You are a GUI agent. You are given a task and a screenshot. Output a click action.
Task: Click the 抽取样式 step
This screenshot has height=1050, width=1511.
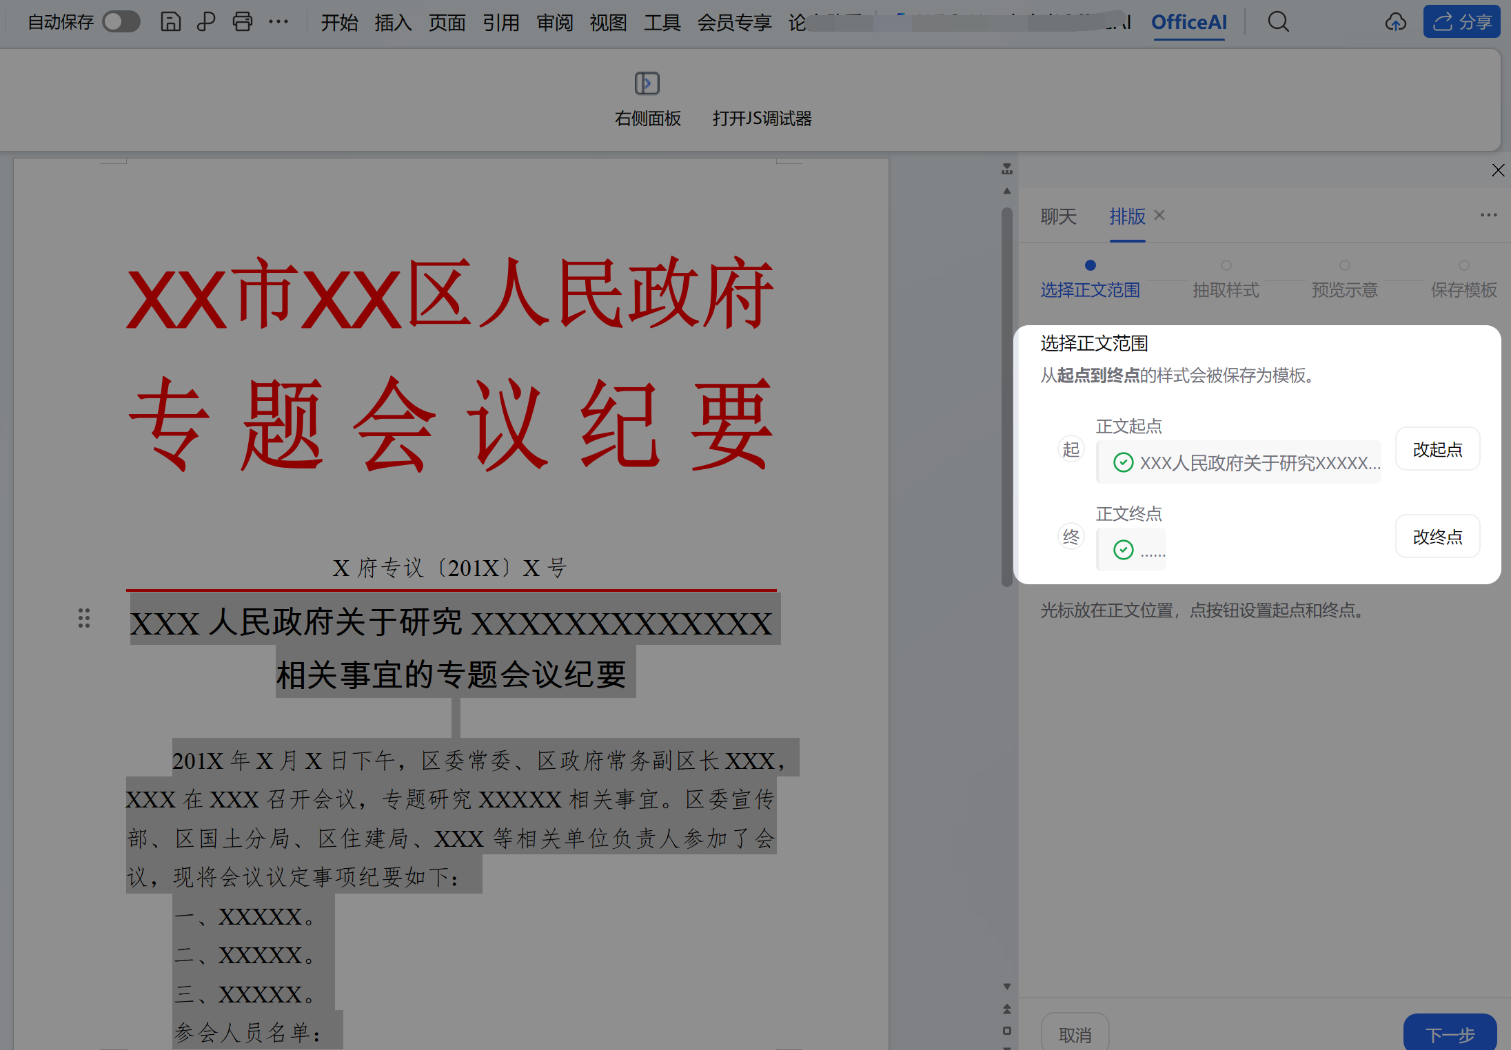pos(1226,290)
